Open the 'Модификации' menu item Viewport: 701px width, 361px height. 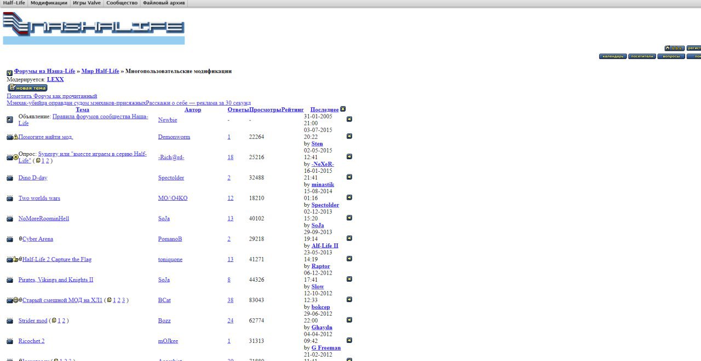(49, 3)
